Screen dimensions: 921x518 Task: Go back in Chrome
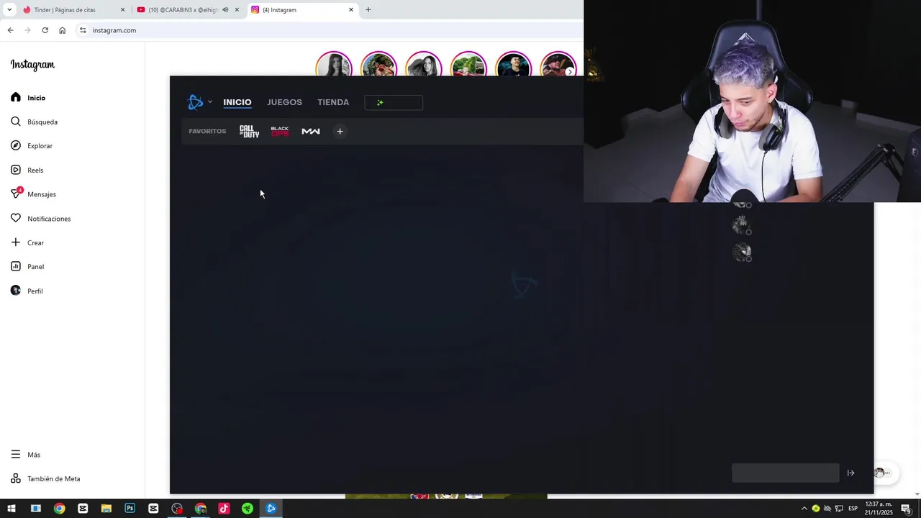(x=10, y=30)
